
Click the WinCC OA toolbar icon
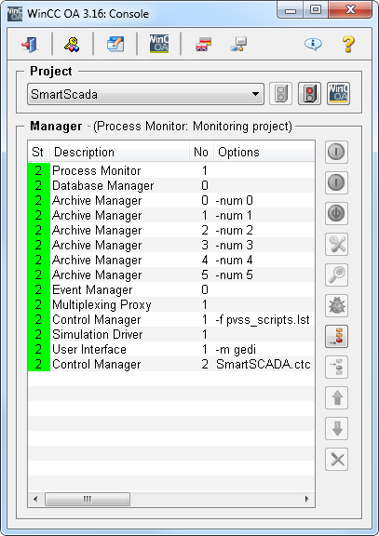(x=159, y=44)
